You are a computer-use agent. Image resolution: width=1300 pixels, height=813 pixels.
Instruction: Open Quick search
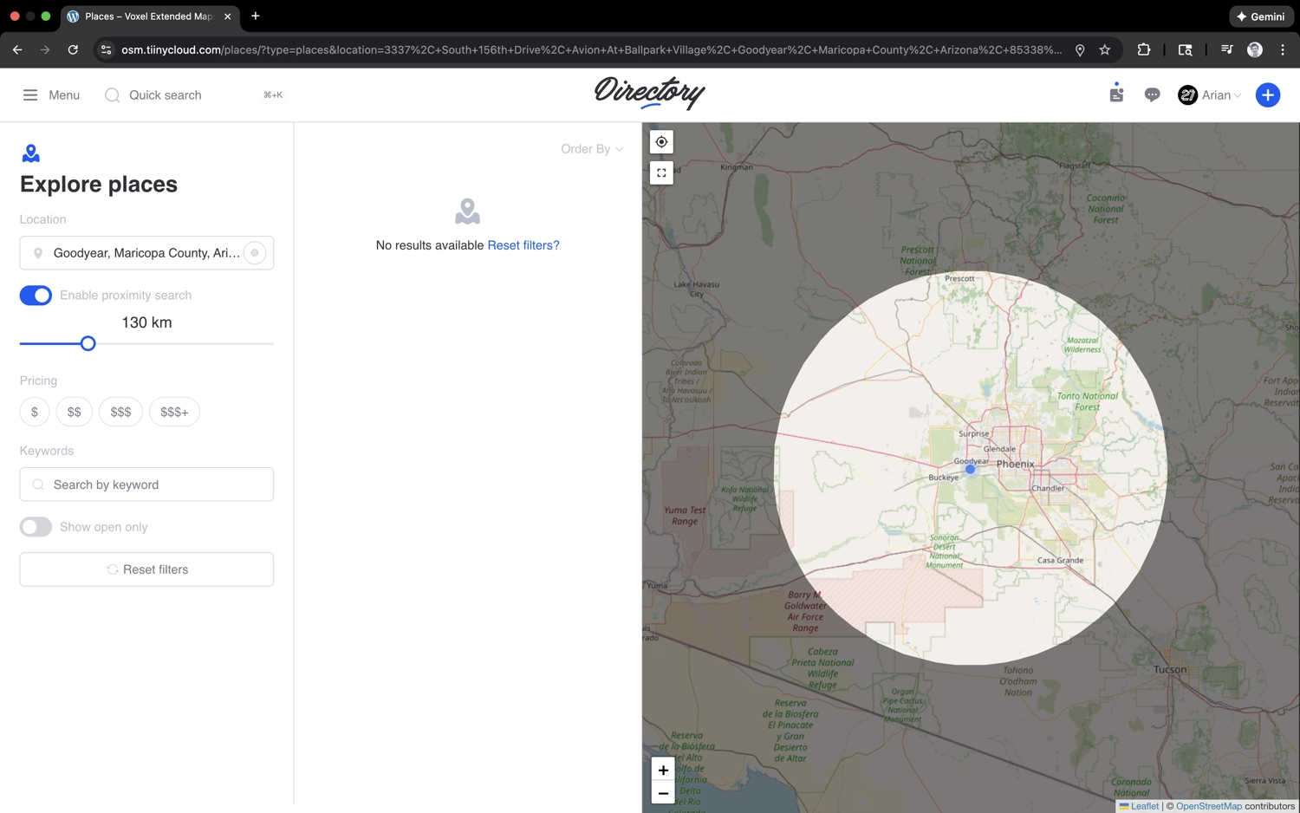pyautogui.click(x=165, y=95)
